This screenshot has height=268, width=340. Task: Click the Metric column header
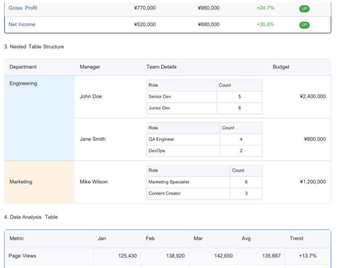(17, 239)
